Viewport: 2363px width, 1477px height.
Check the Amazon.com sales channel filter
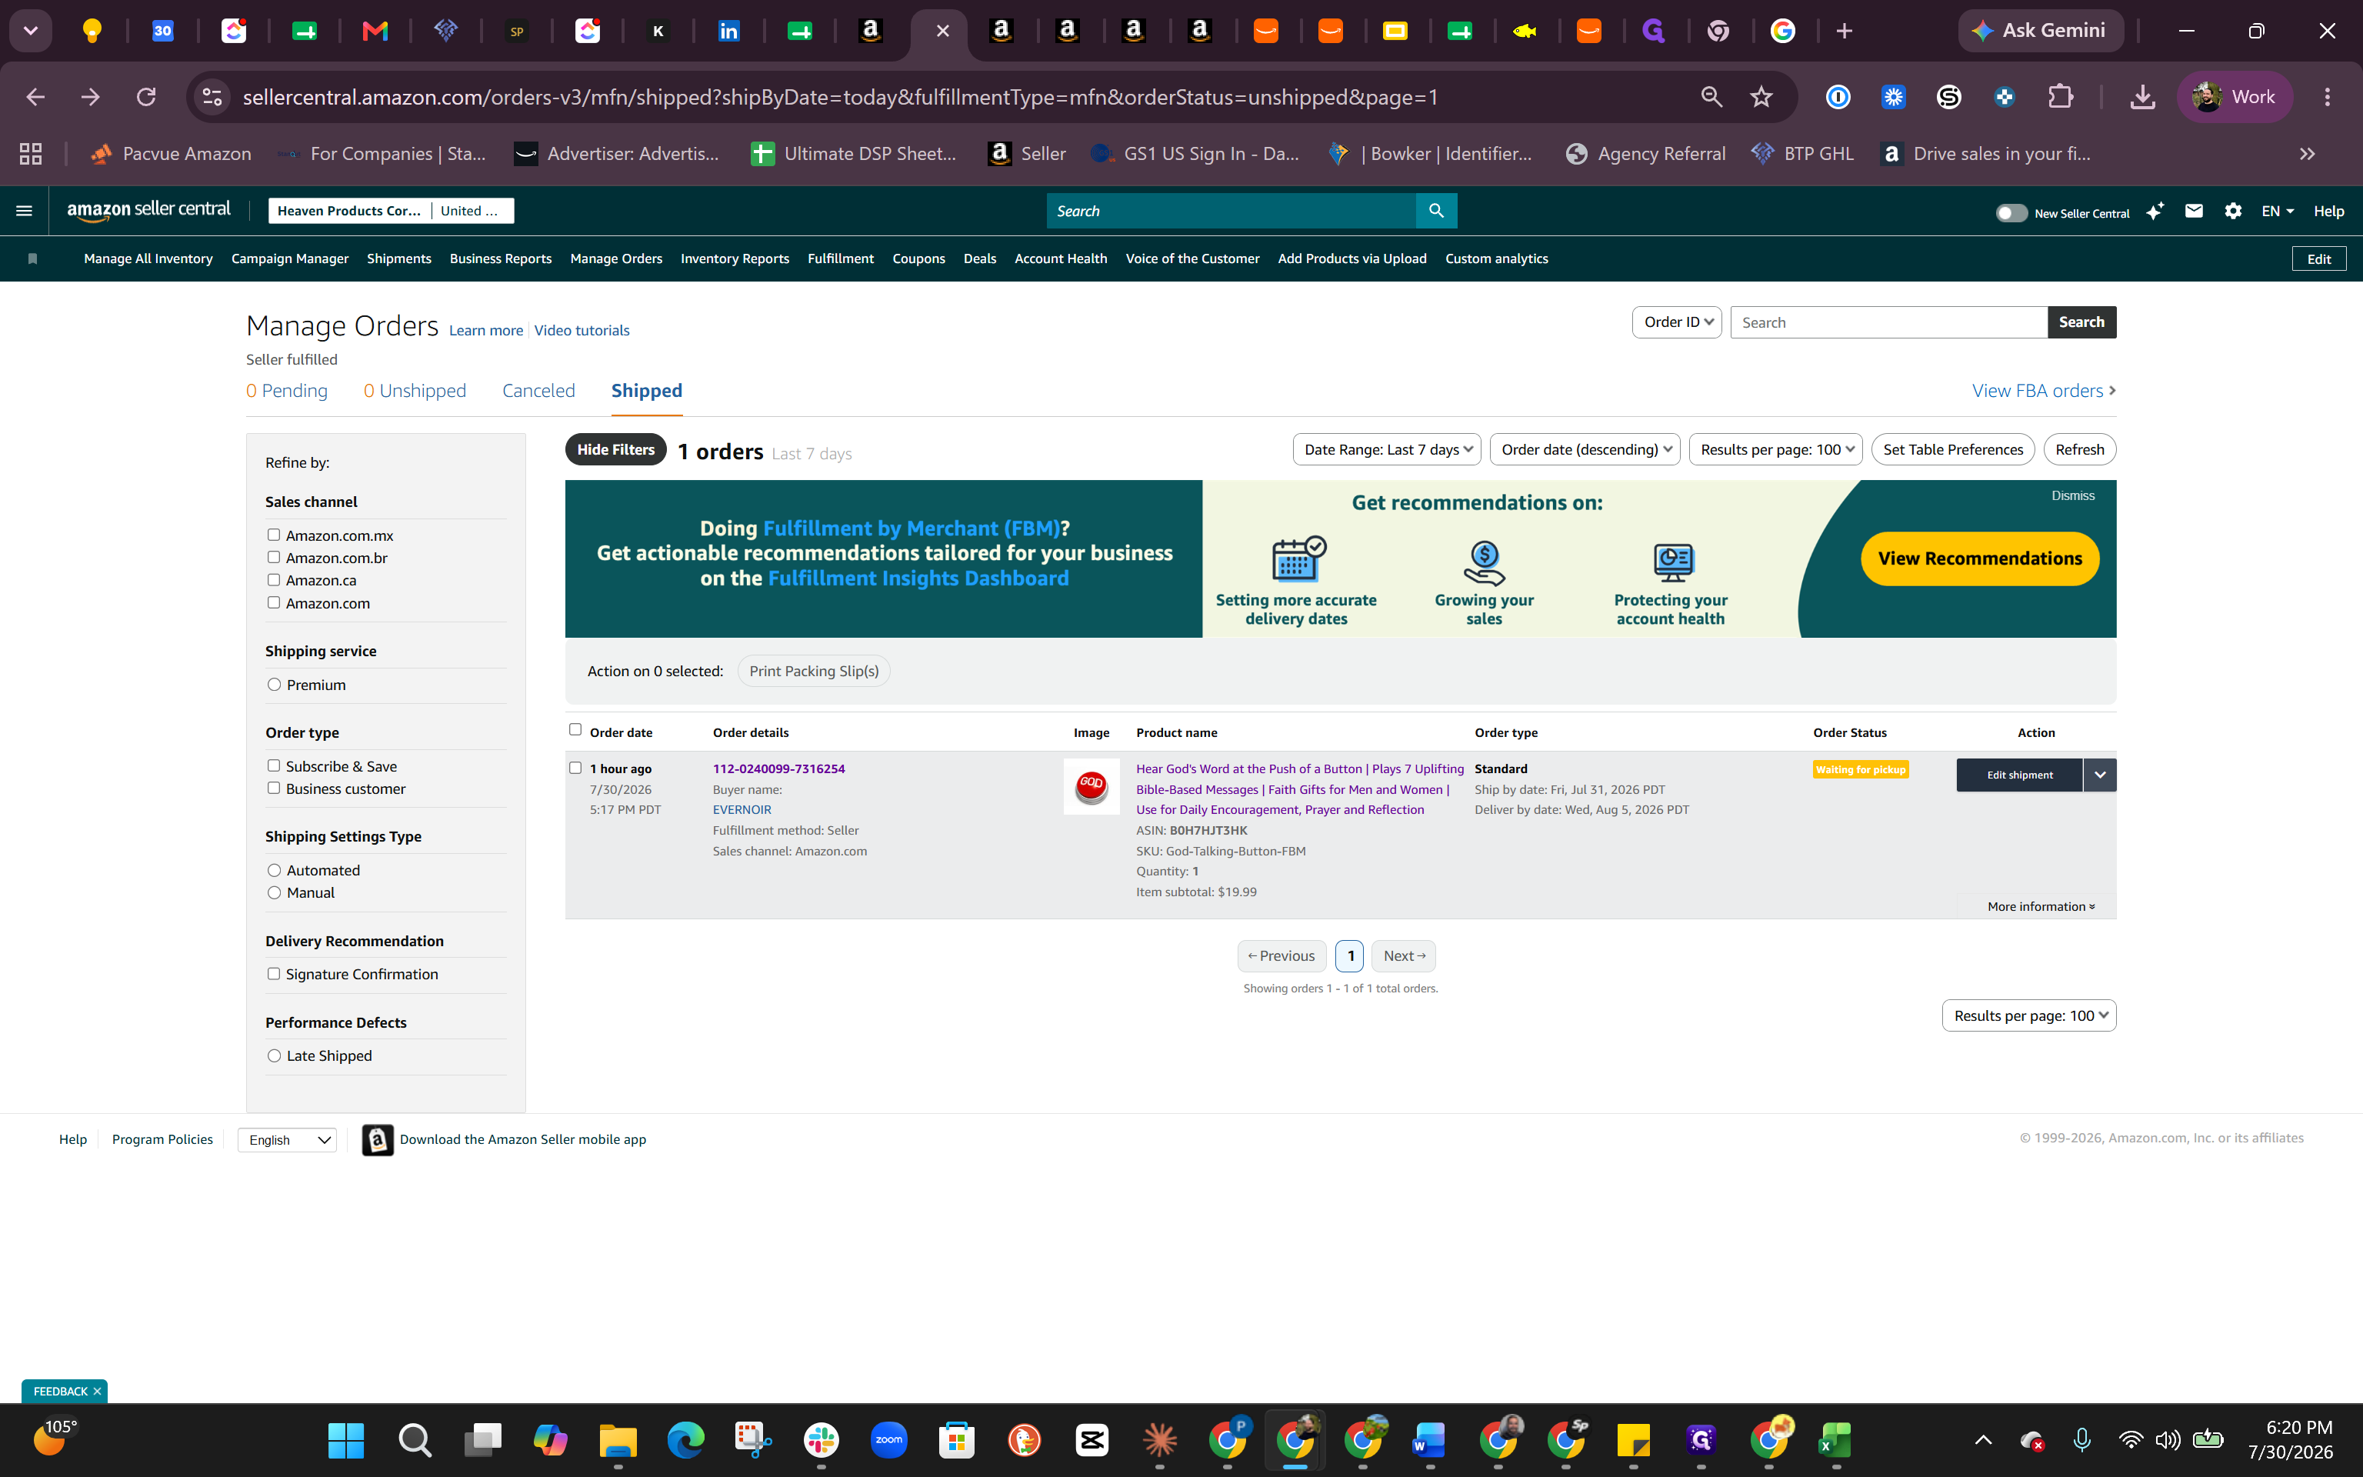273,602
